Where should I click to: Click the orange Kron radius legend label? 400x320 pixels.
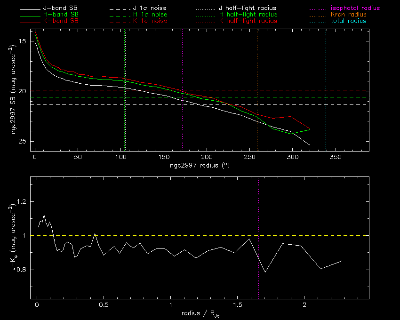tap(349, 14)
